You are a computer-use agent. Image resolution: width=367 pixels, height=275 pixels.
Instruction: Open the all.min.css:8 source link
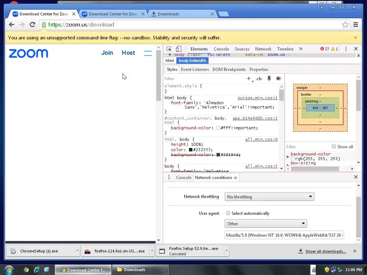tap(261, 139)
